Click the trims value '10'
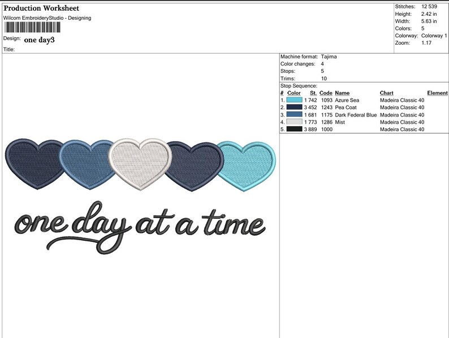Image resolution: width=449 pixels, height=338 pixels. [x=323, y=79]
